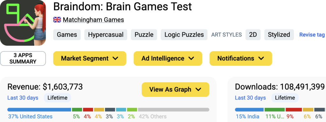Click the UK flag icon beside Matchingham Games
Viewport: 326px width, 122px height.
tap(57, 20)
